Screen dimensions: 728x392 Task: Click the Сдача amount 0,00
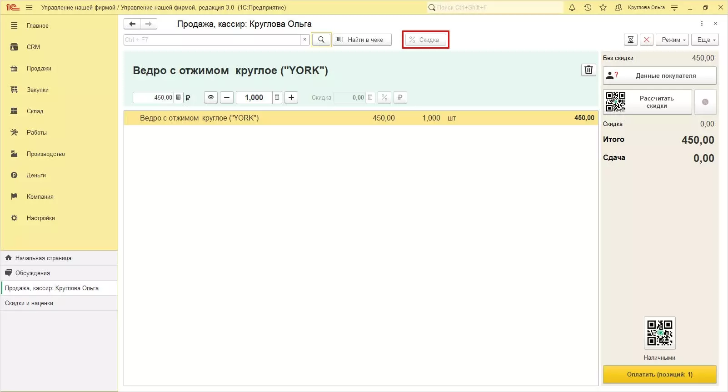point(704,158)
